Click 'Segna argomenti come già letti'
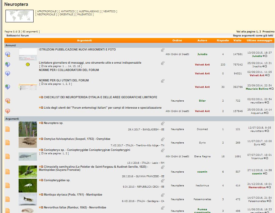This screenshot has width=275, height=213. coord(253,35)
